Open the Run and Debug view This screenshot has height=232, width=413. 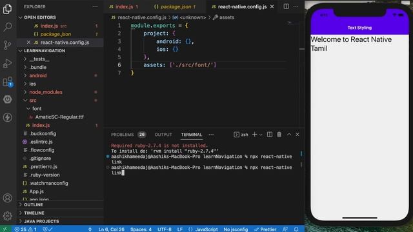[x=7, y=63]
